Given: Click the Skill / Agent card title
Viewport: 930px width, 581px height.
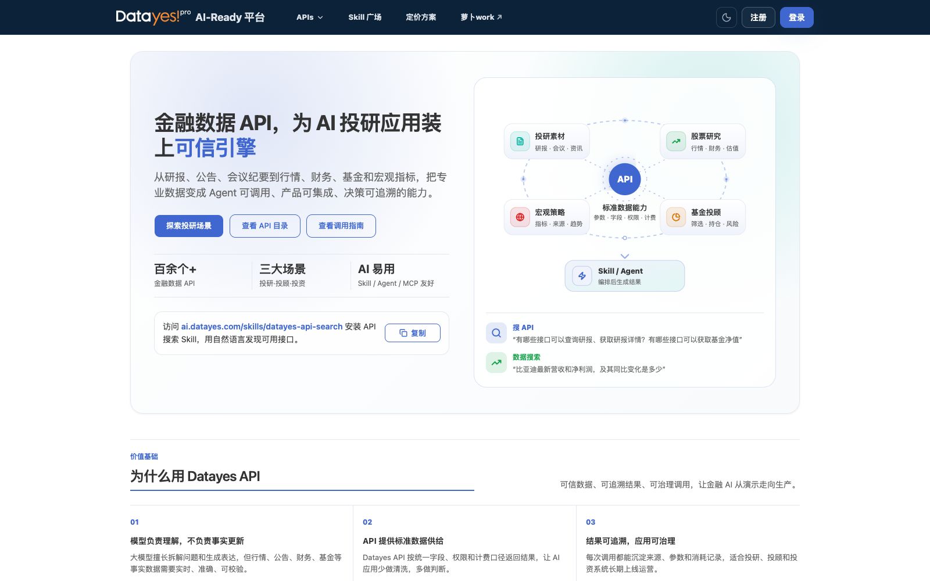Looking at the screenshot, I should click(620, 271).
